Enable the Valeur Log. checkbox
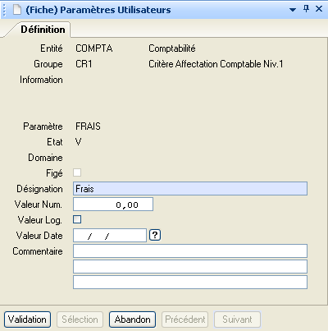 [77, 219]
